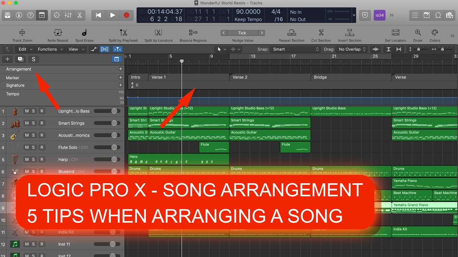The height and width of the screenshot is (257, 458).
Task: Go to beginning of project
Action: 98,15
